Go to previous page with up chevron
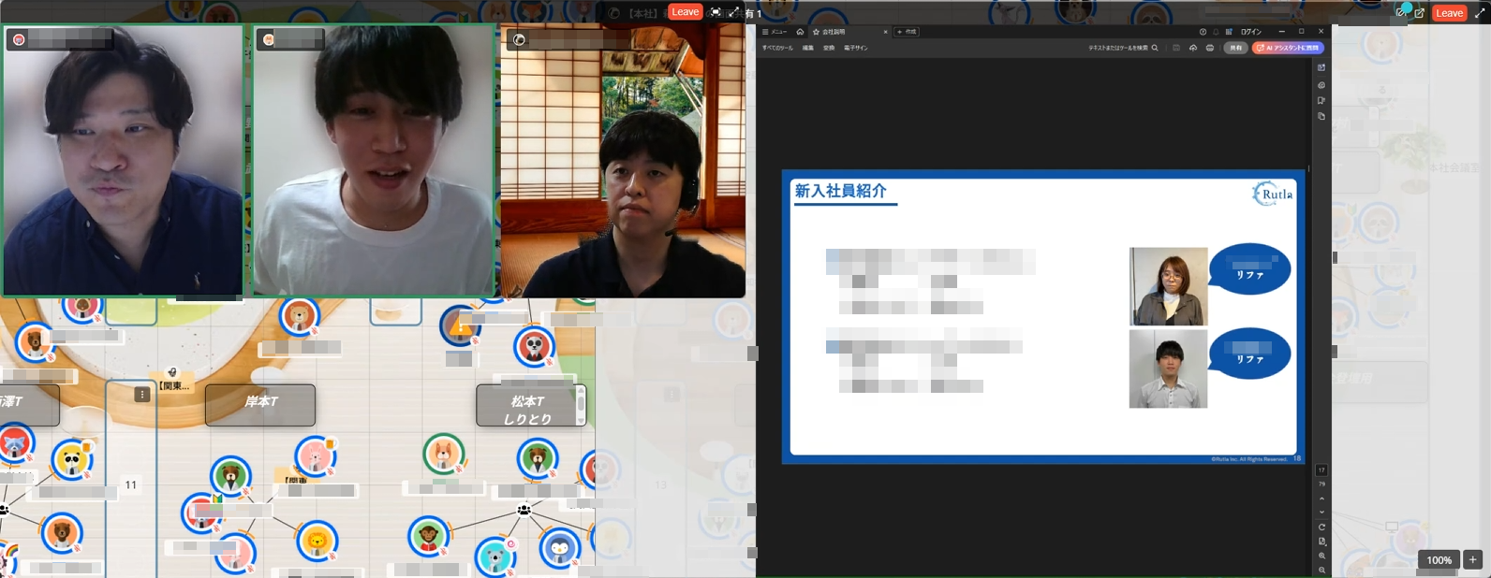Viewport: 1491px width, 578px height. 1321,499
